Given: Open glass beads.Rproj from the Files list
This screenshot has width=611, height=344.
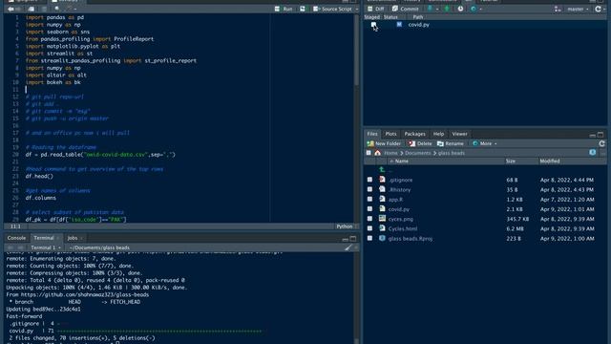Looking at the screenshot, I should click(411, 238).
